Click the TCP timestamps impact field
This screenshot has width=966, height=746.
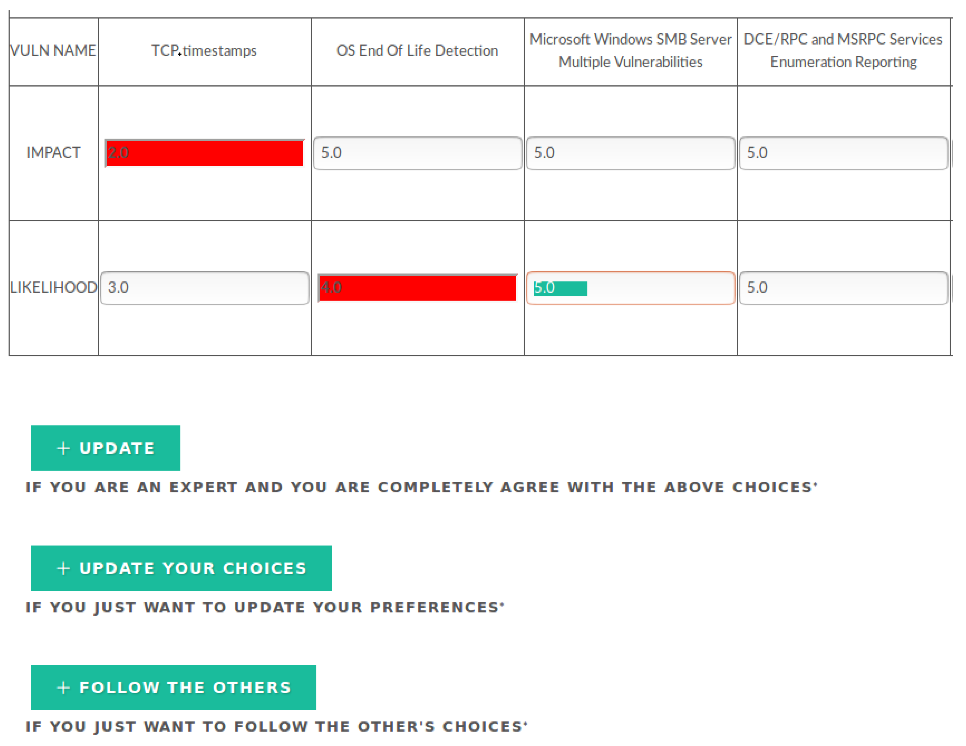(x=204, y=153)
